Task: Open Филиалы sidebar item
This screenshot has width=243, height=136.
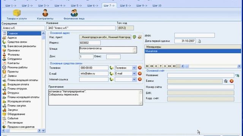Action: 13,54
